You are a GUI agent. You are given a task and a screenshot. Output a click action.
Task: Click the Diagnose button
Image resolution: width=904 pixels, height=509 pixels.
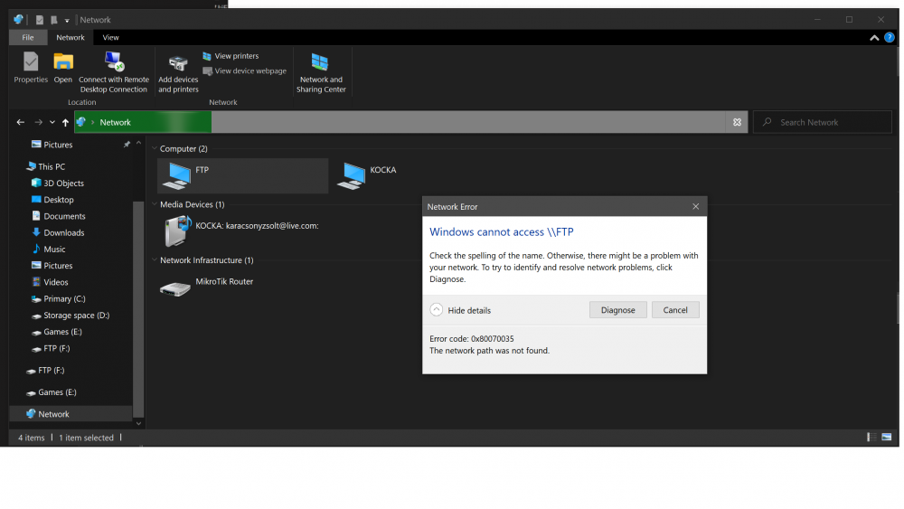click(618, 310)
